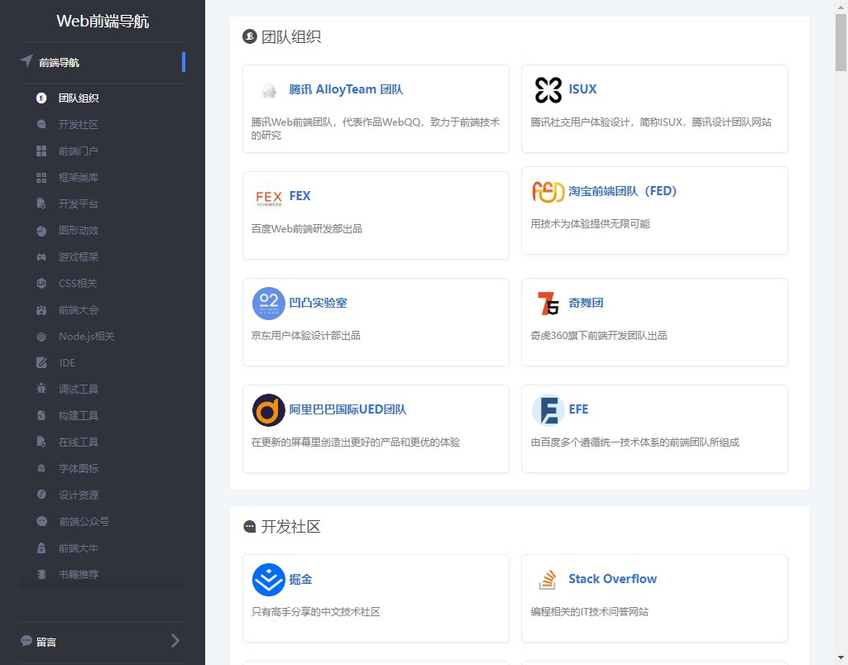
Task: Click the ISUX logo icon
Action: coord(549,90)
